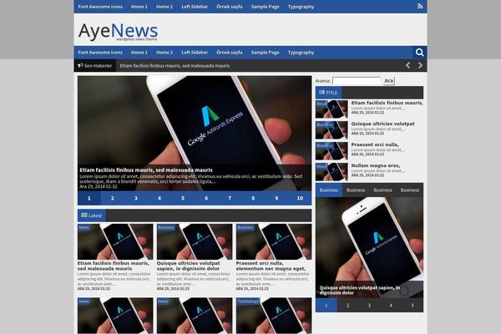Image resolution: width=501 pixels, height=334 pixels.
Task: Click the Son Haberler megaphone icon
Action: coord(80,65)
